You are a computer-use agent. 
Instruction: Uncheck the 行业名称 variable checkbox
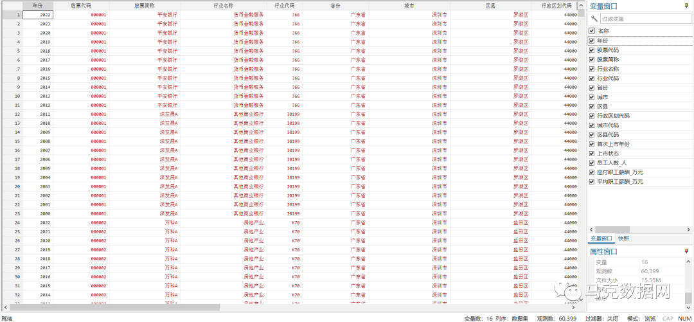pyautogui.click(x=592, y=69)
